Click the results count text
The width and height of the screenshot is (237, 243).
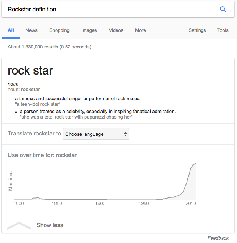tap(49, 47)
